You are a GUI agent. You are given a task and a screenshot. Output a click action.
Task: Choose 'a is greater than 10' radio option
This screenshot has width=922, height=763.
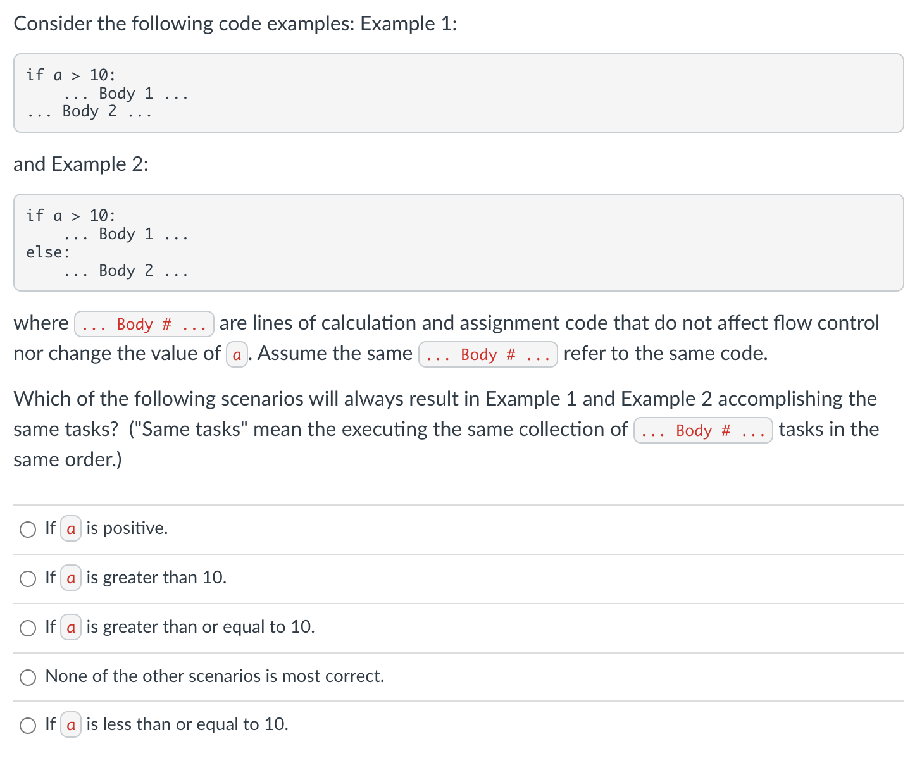point(28,579)
